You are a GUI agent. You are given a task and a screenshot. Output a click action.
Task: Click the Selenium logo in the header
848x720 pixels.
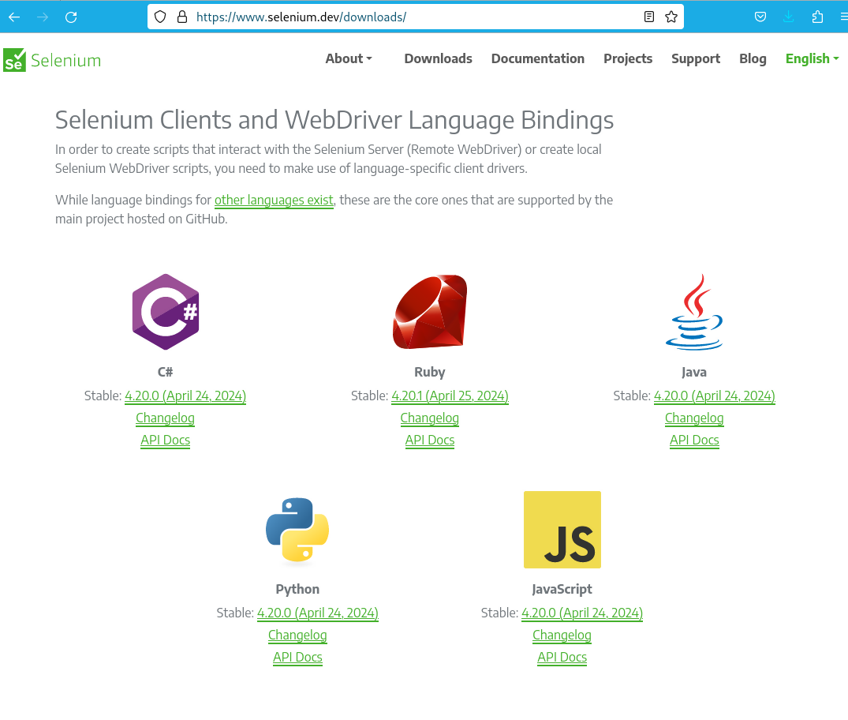(x=53, y=60)
